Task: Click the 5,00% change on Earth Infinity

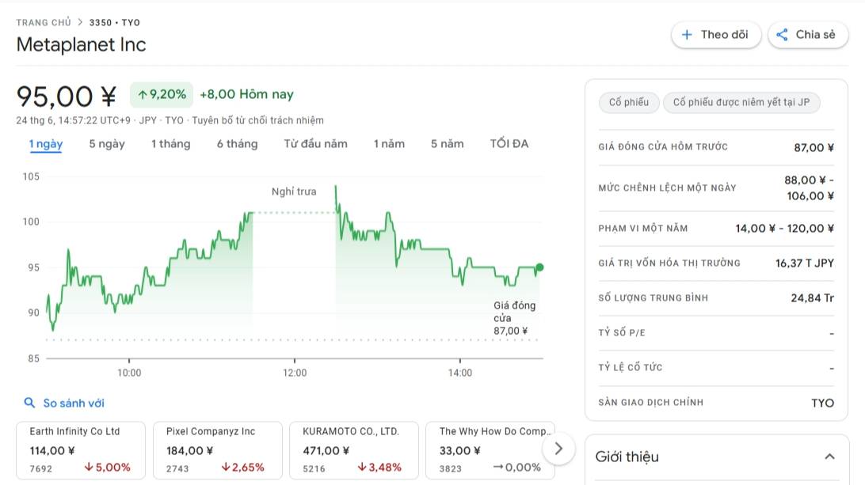Action: 108,468
